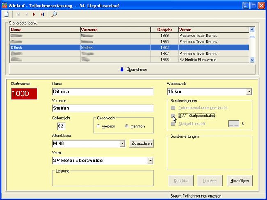Click the new record document icon
Viewport: 267px width, 200px height.
click(6, 14)
